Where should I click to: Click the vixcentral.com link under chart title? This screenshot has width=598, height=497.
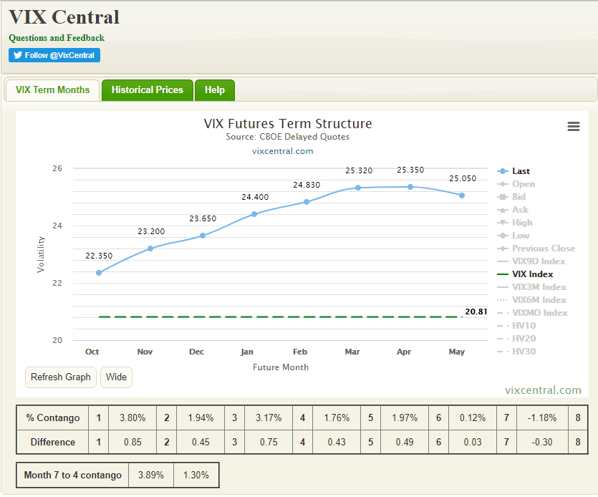click(282, 151)
